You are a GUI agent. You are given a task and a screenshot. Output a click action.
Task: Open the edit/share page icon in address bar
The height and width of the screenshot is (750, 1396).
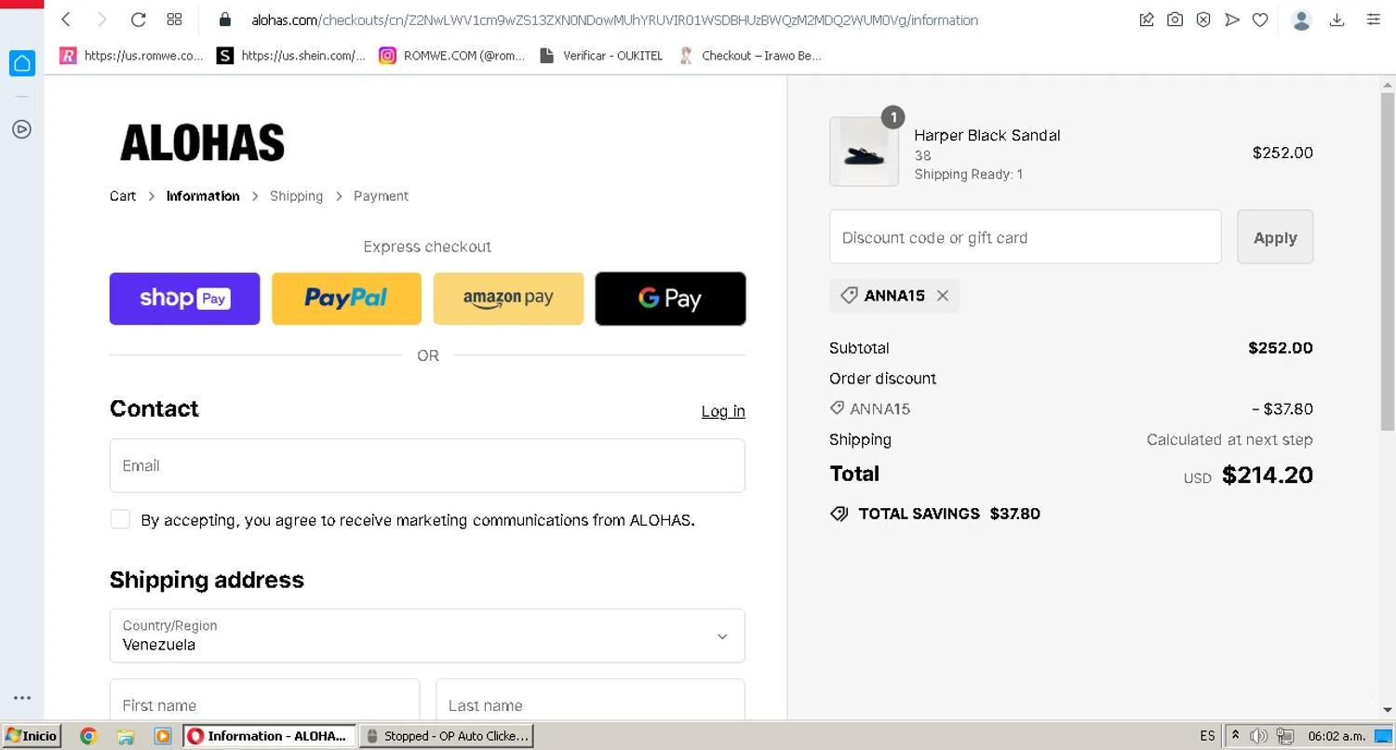pos(1147,20)
